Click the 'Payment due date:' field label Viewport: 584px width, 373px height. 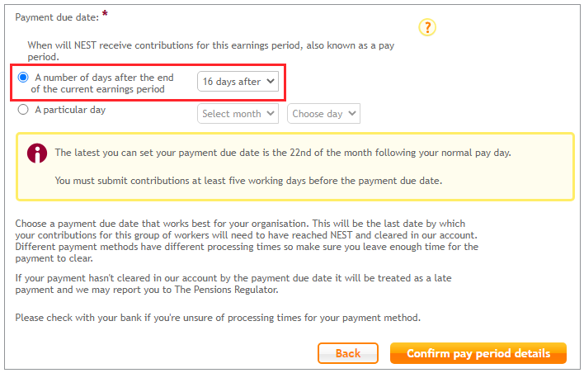coord(57,17)
